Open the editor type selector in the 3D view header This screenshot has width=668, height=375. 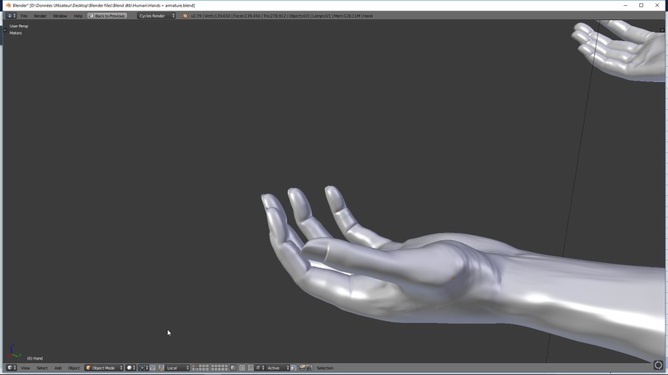tap(11, 368)
